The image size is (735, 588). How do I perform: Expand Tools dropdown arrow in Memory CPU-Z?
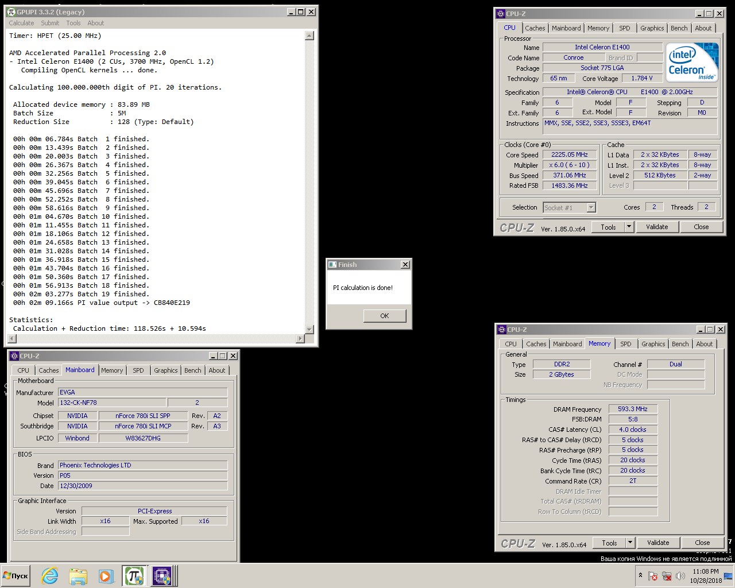pyautogui.click(x=630, y=543)
